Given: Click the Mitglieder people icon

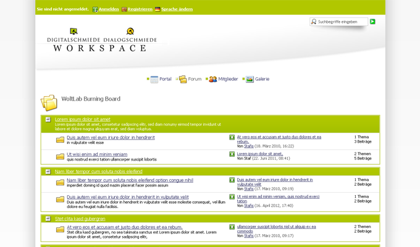Looking at the screenshot, I should point(212,79).
